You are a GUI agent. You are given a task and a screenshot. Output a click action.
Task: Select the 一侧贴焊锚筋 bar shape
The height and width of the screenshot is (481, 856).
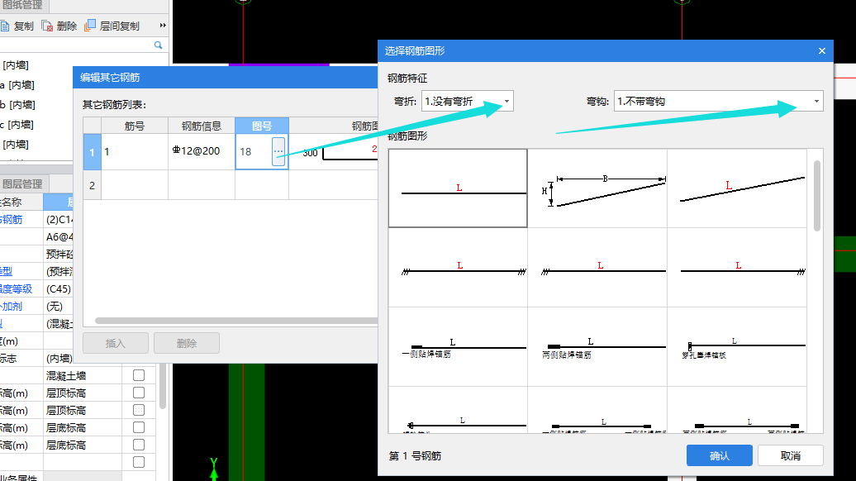458,346
